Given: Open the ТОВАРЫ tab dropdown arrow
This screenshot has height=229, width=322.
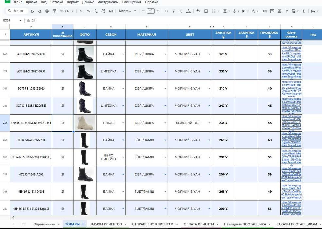Looking at the screenshot, I should [83, 224].
